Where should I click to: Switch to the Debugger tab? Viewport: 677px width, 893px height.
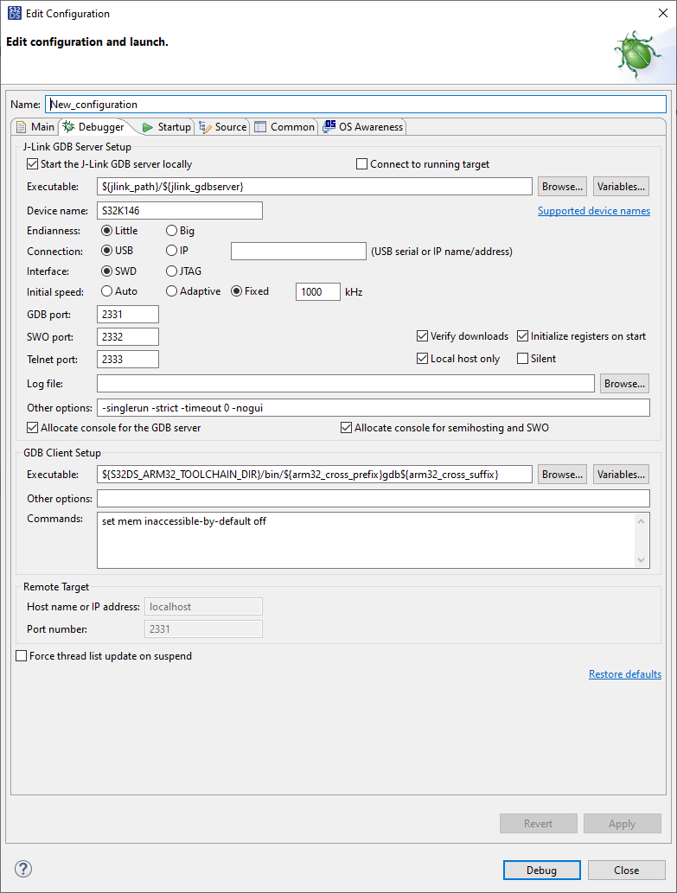(94, 127)
